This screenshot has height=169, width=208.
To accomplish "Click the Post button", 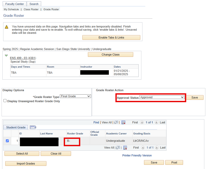I will tap(174, 162).
